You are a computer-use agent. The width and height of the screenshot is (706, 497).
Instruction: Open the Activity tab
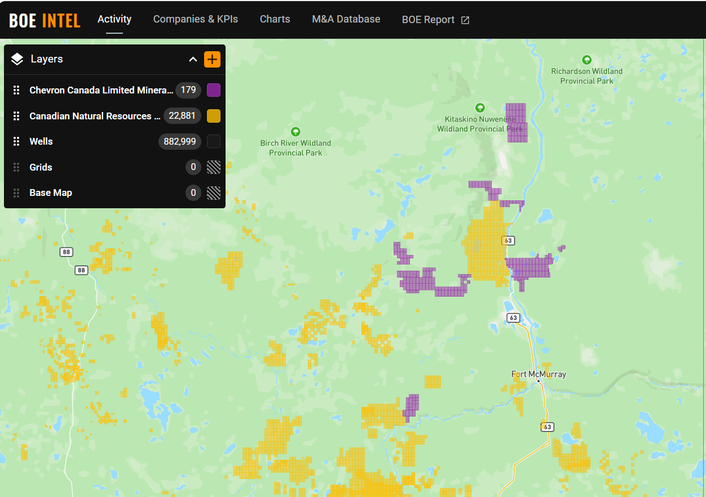click(x=114, y=19)
